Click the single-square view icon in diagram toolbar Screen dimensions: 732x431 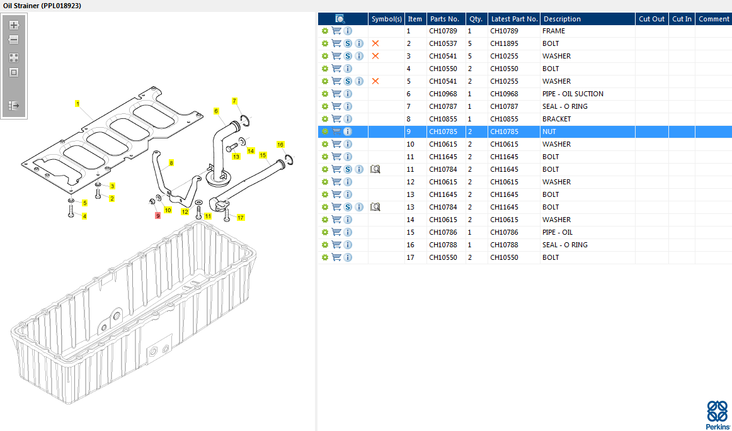[14, 72]
